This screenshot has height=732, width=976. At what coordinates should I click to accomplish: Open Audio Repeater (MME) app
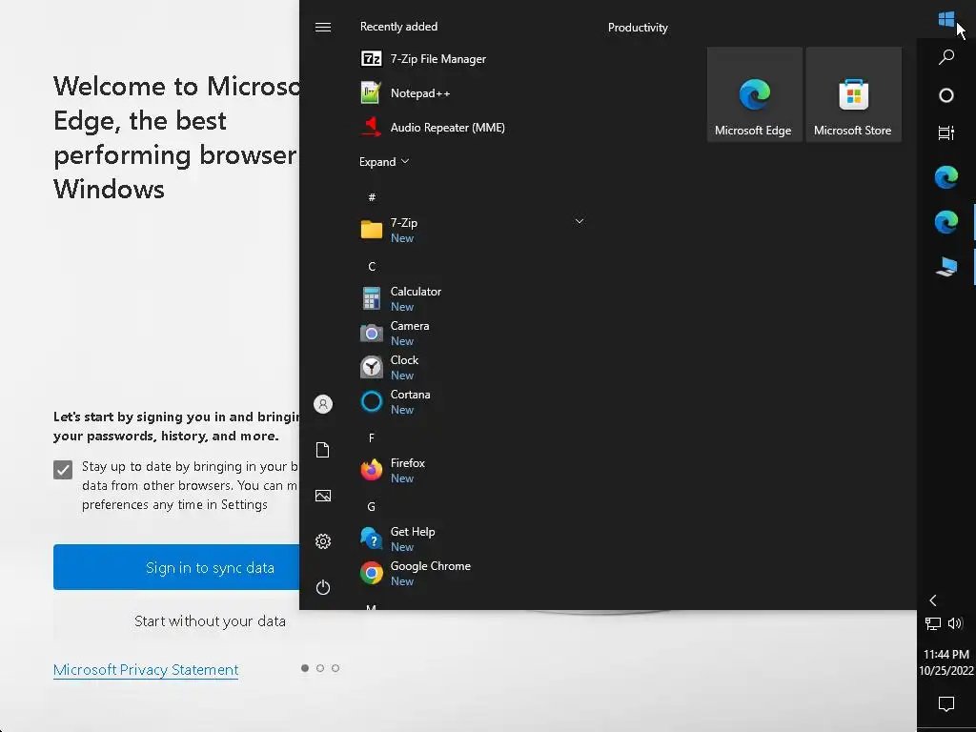473,128
